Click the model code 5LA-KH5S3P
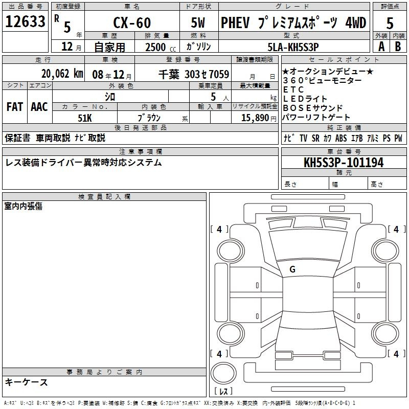The image size is (409, 409). tap(293, 47)
